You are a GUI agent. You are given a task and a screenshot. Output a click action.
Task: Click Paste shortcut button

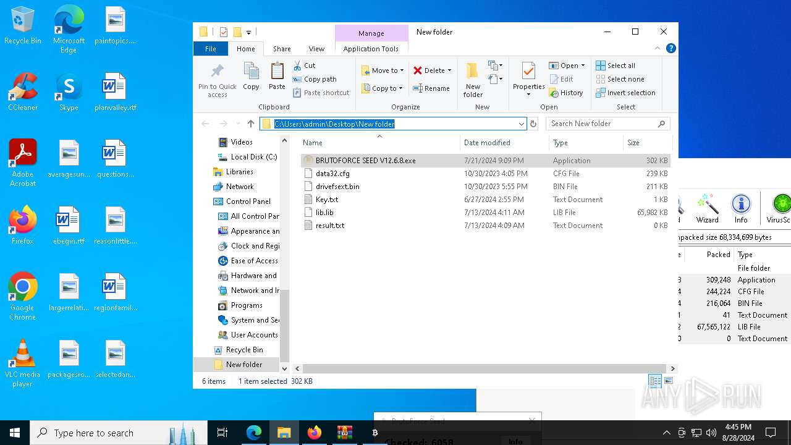pyautogui.click(x=321, y=93)
